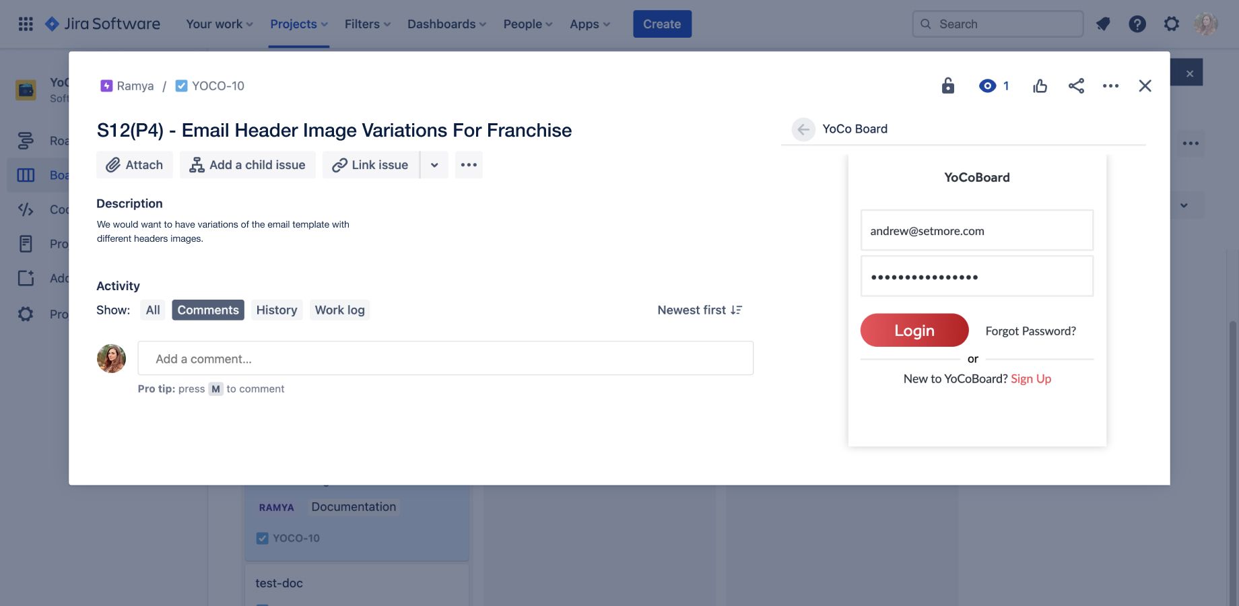
Task: Select the Comments activity tab
Action: pyautogui.click(x=208, y=310)
